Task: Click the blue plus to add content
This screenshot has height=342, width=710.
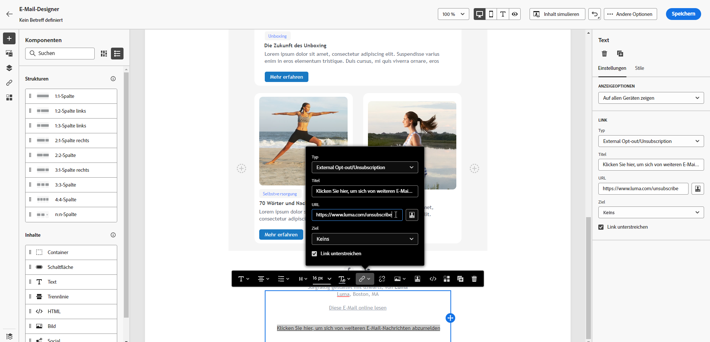Action: (450, 318)
